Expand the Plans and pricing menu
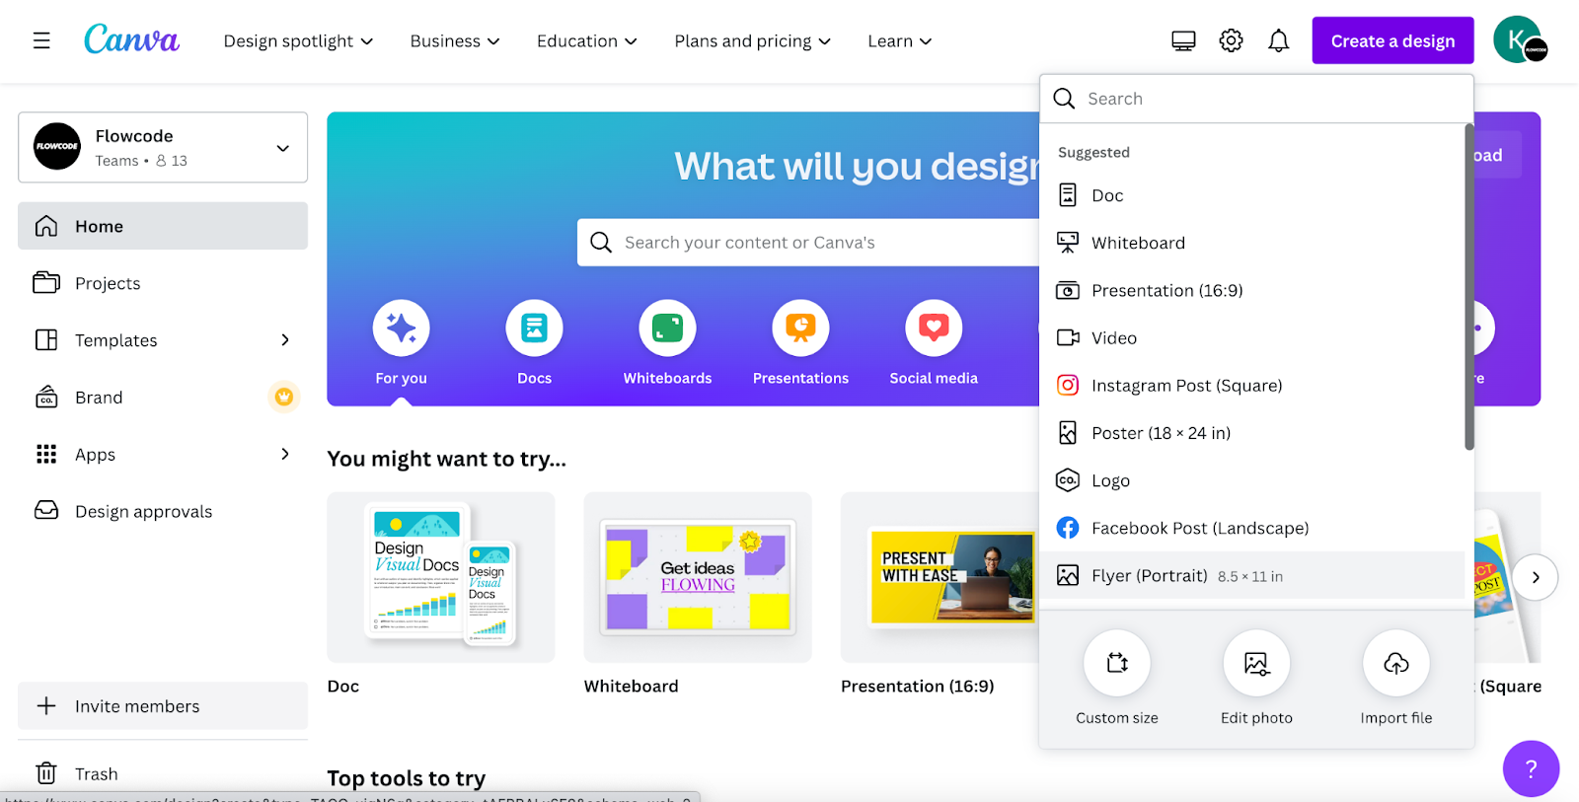 click(753, 40)
